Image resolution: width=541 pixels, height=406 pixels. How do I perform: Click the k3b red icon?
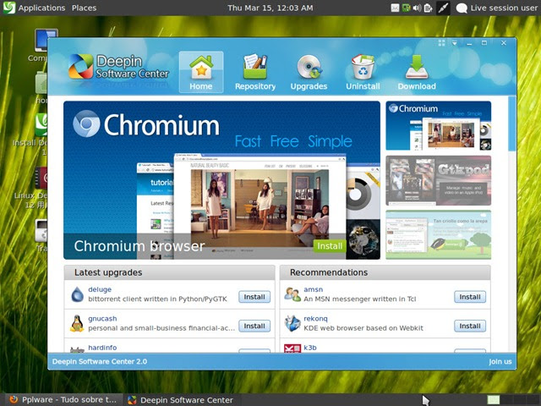pyautogui.click(x=292, y=348)
